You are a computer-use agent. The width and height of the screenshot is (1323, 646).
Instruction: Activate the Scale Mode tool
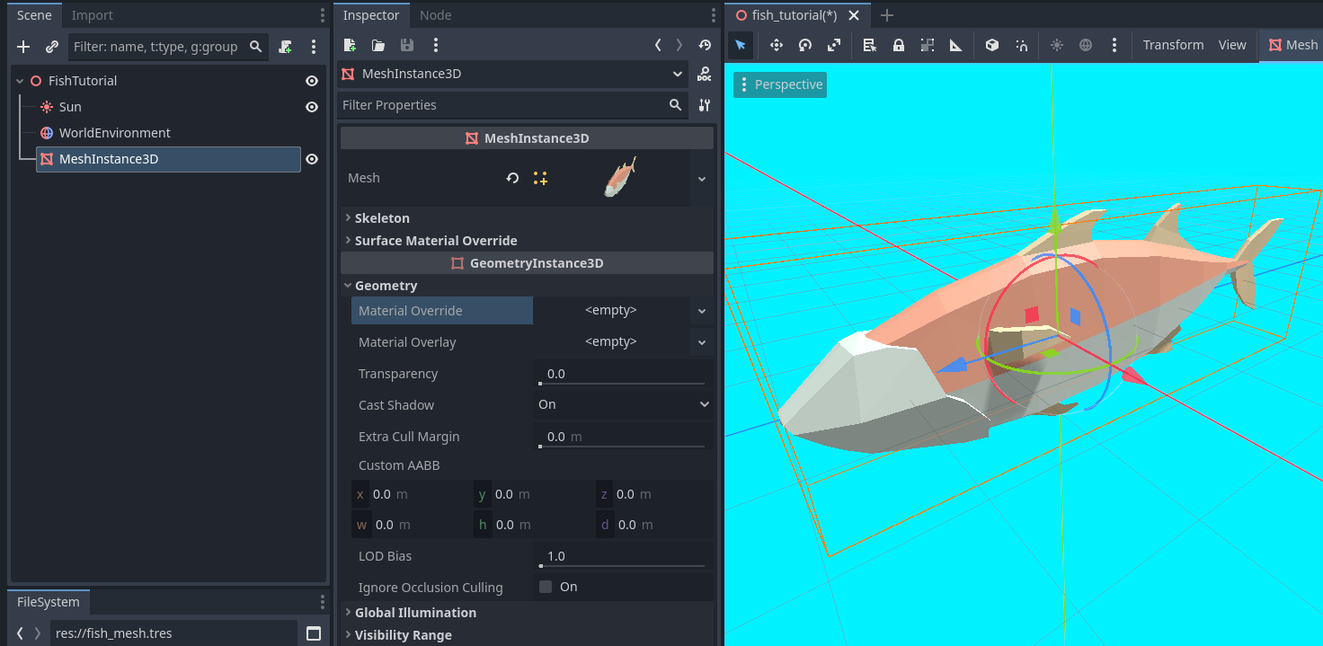(x=834, y=45)
